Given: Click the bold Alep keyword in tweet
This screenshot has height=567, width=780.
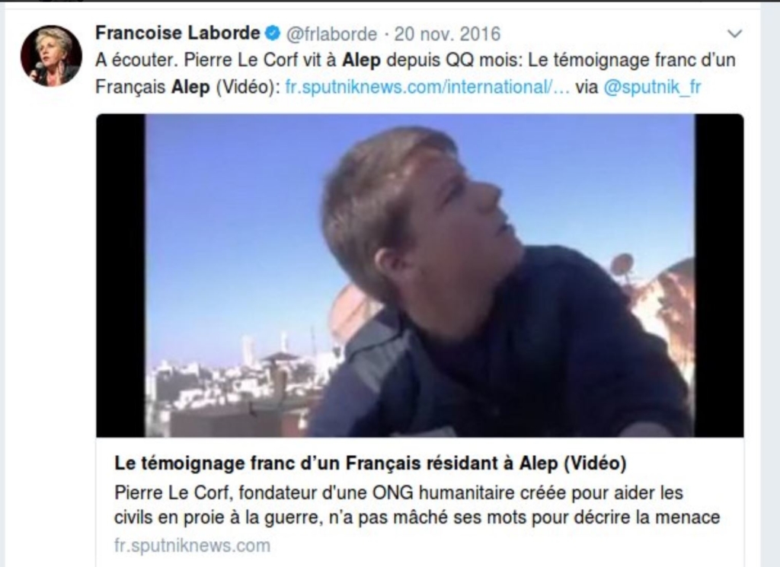Looking at the screenshot, I should pos(361,60).
